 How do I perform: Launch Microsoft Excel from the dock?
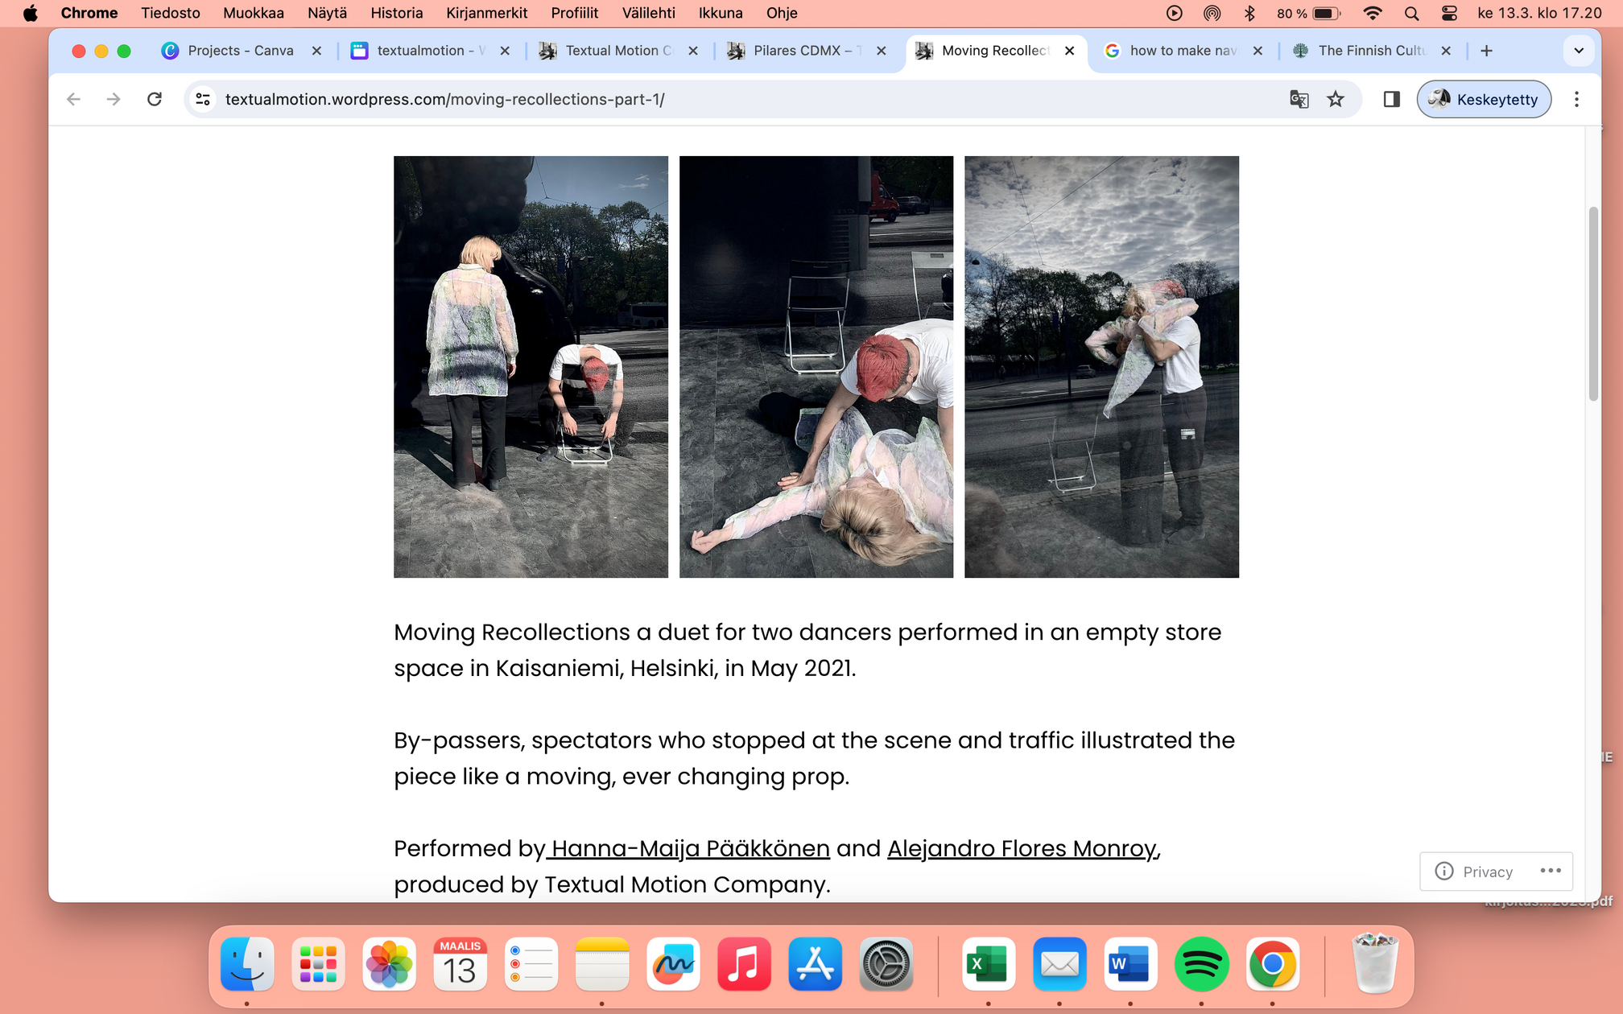coord(988,963)
